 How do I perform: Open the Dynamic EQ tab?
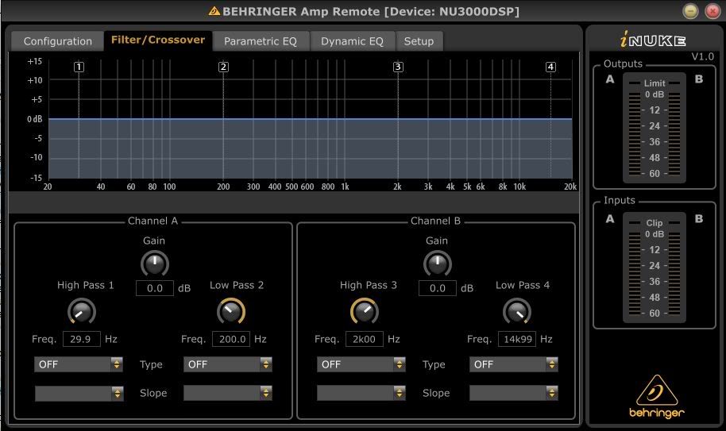pyautogui.click(x=353, y=41)
